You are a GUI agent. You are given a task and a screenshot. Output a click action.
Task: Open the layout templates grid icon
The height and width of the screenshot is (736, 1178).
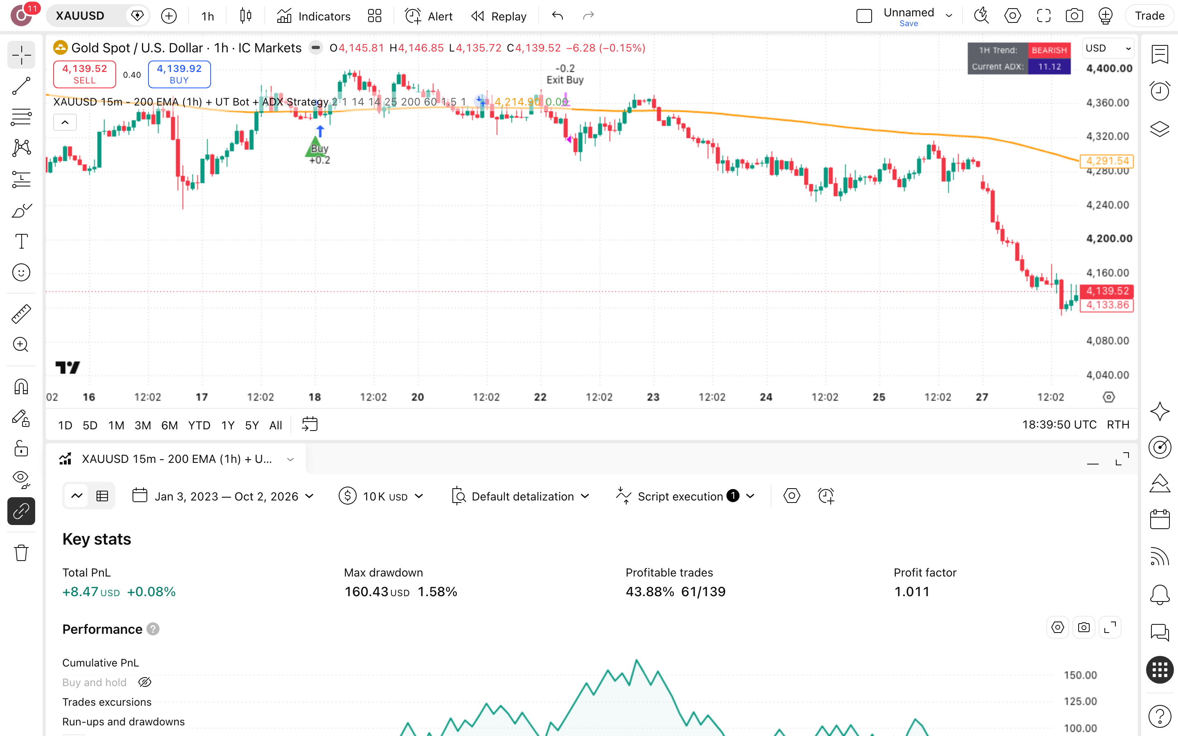pos(374,16)
